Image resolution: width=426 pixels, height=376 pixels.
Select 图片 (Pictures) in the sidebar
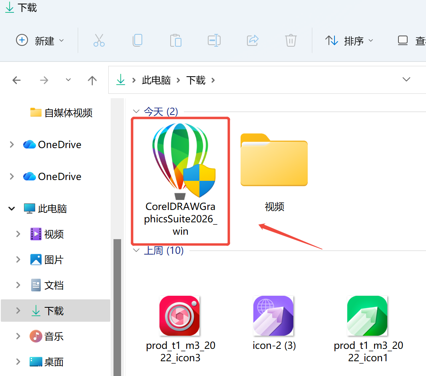point(54,260)
